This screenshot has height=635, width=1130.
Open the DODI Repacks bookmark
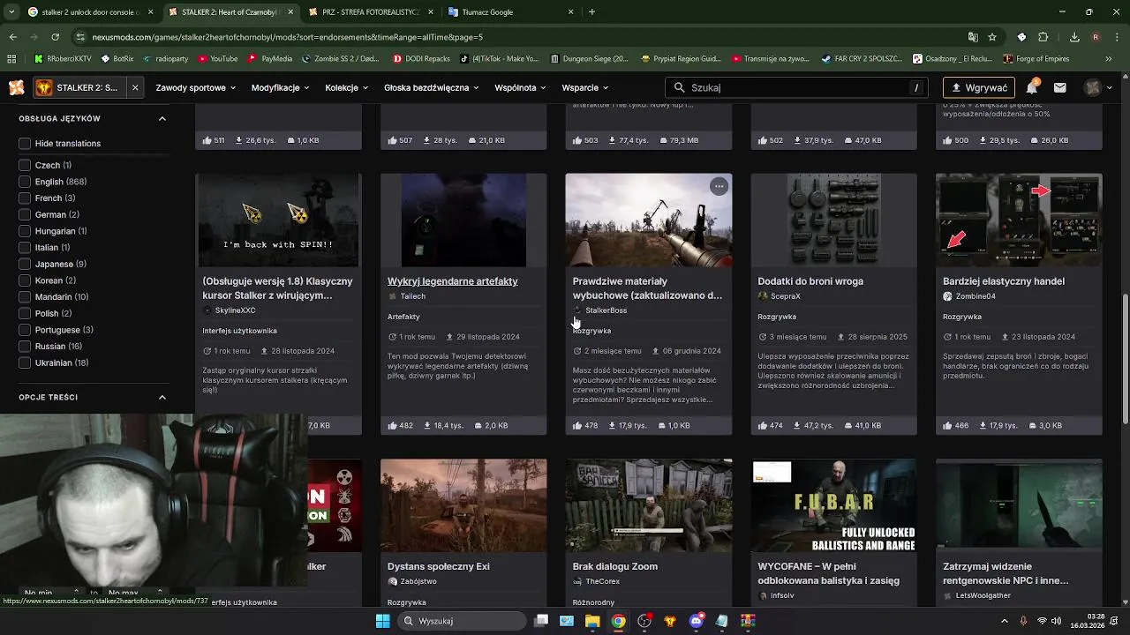coord(421,59)
